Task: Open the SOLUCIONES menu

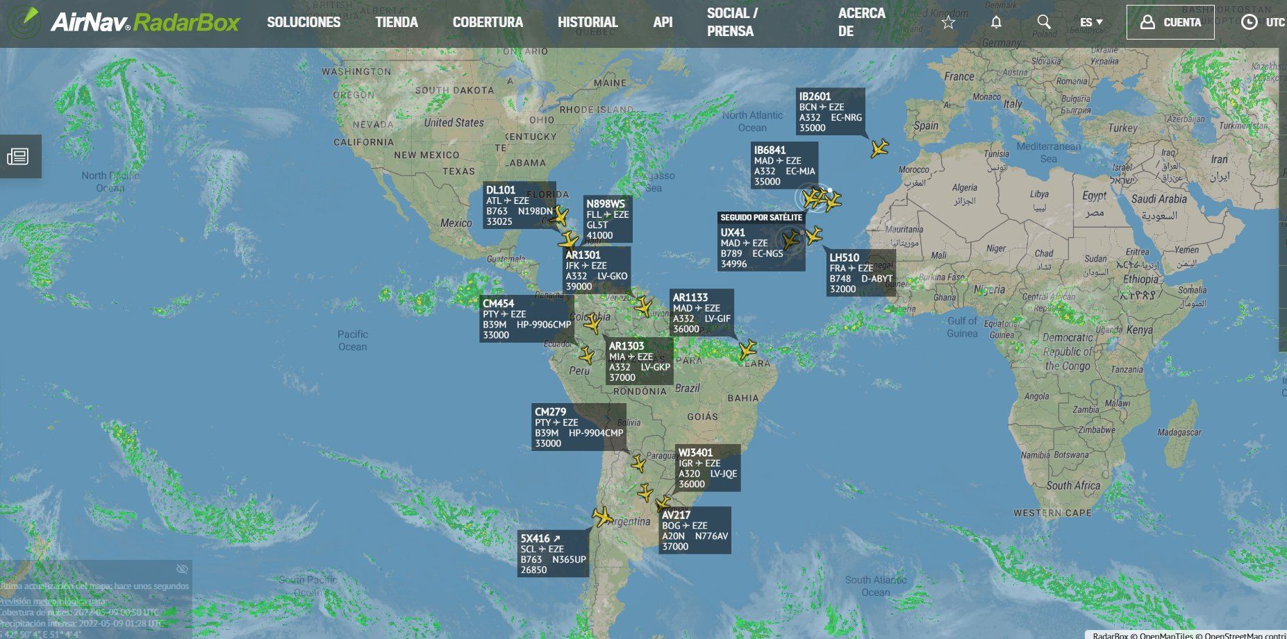Action: tap(304, 22)
